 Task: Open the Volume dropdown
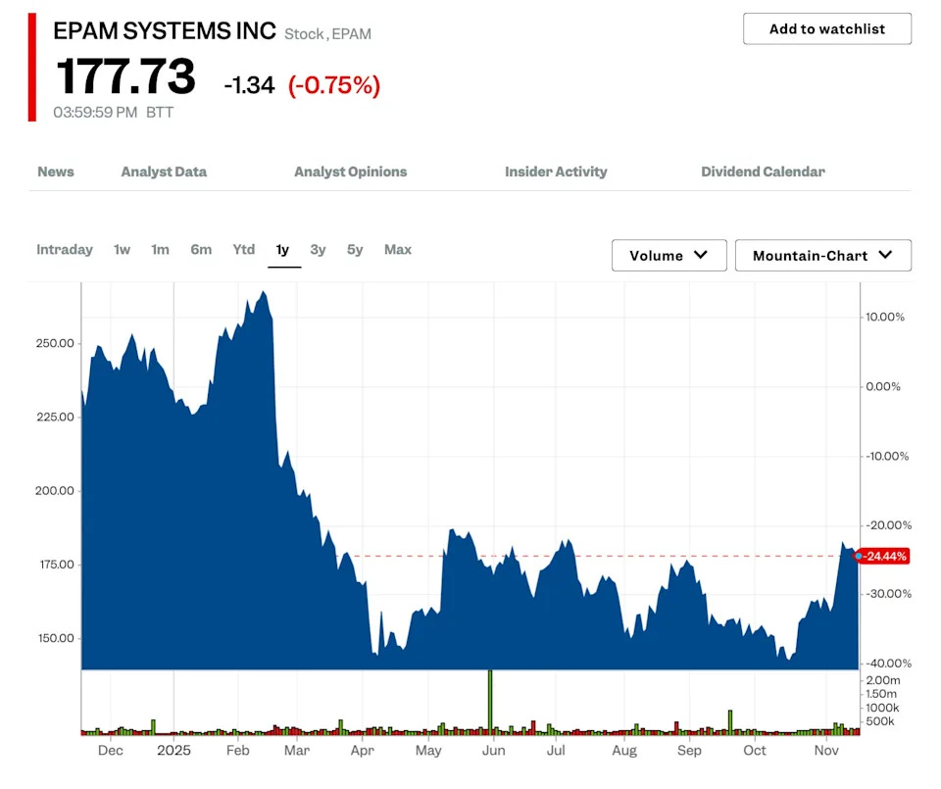[669, 256]
